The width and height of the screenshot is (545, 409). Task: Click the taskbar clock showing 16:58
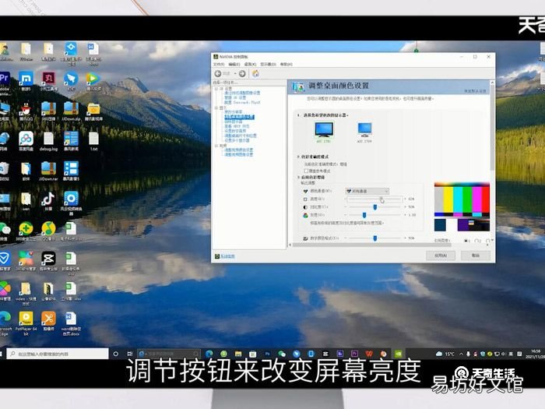click(536, 354)
